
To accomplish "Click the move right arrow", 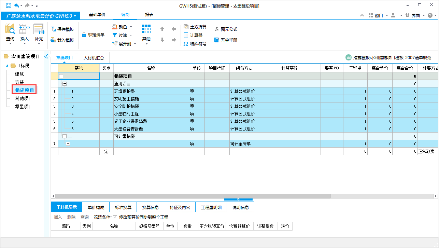I will pyautogui.click(x=174, y=40).
